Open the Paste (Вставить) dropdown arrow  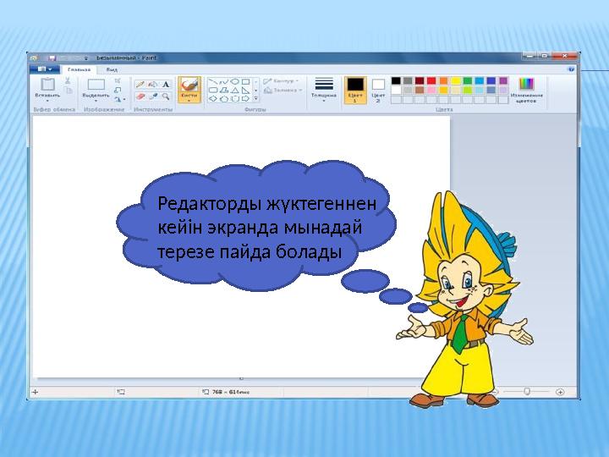[47, 101]
